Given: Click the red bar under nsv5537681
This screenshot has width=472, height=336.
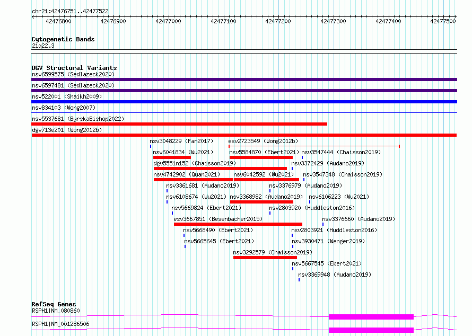Looking at the screenshot, I should tap(179, 124).
